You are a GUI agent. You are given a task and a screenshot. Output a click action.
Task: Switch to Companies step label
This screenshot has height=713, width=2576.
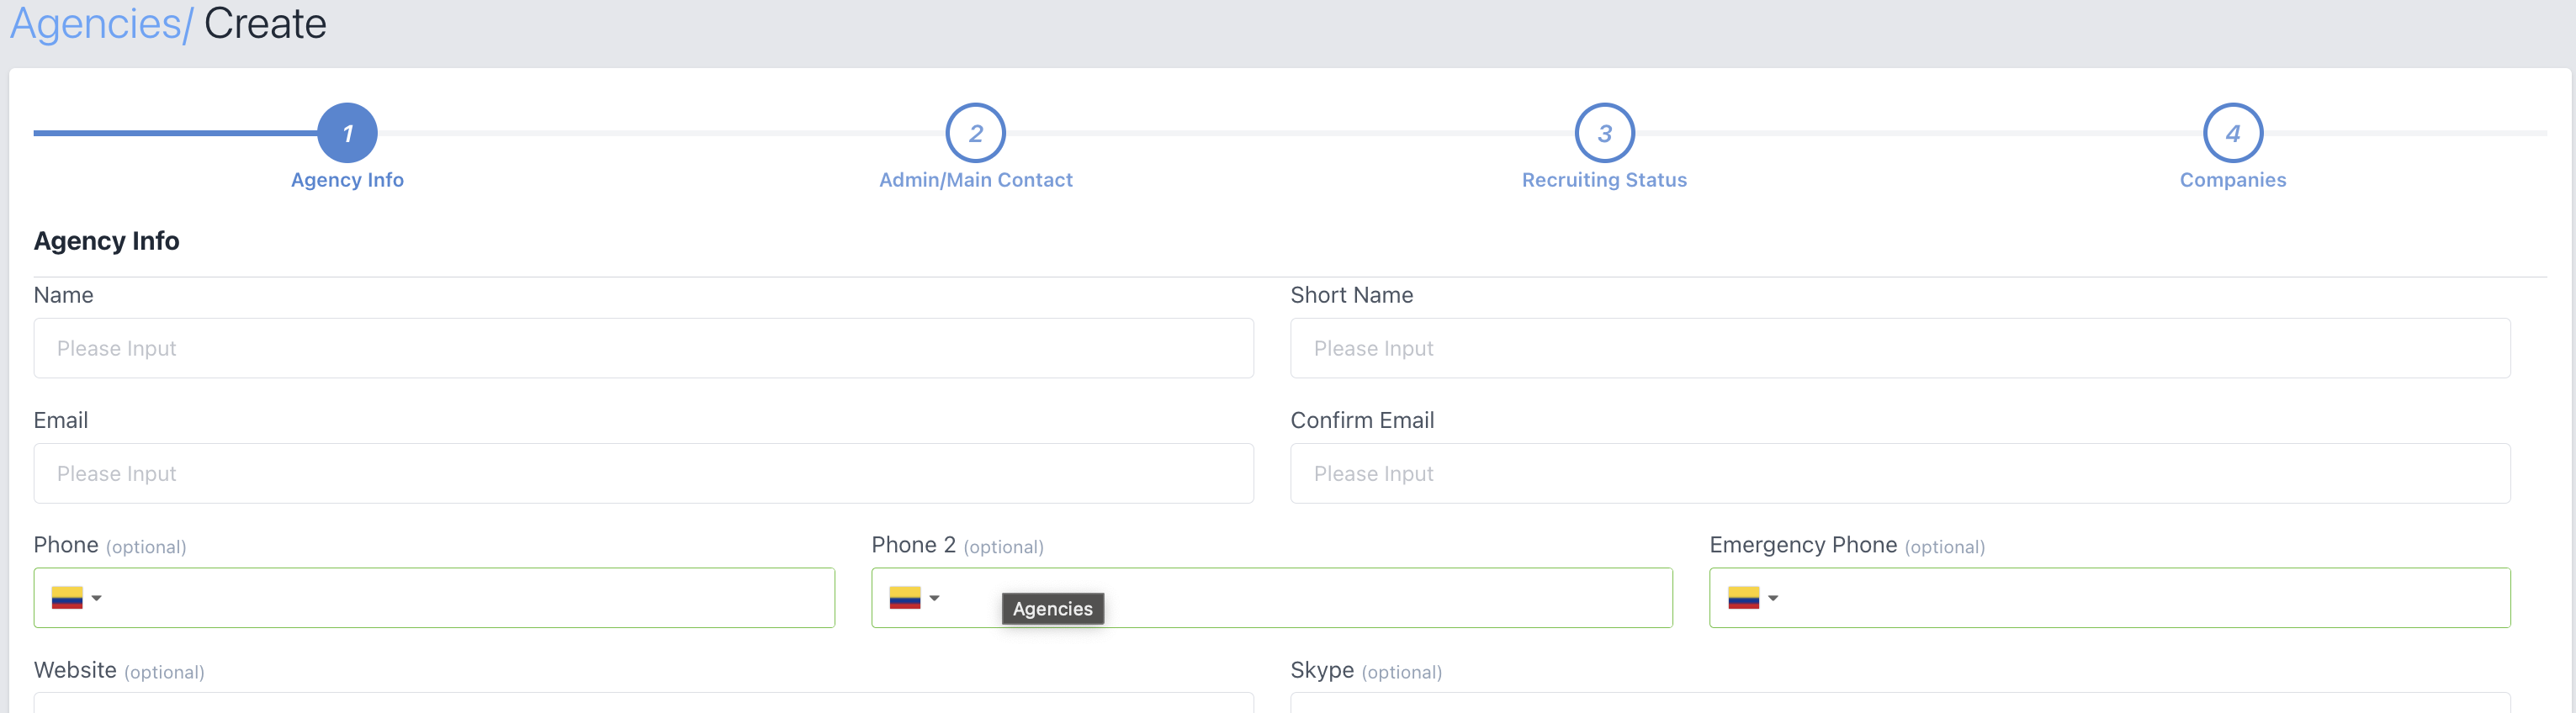pyautogui.click(x=2232, y=180)
